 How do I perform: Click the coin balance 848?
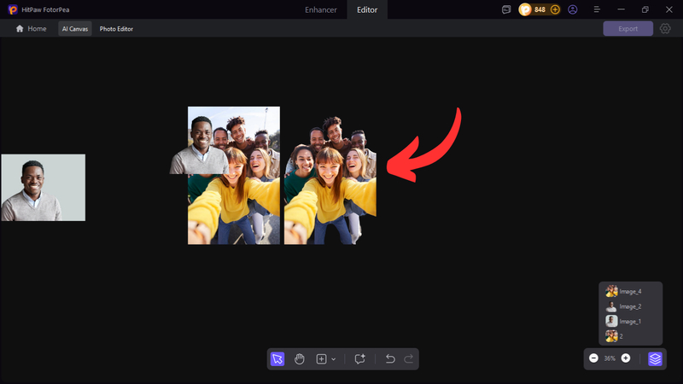coord(540,9)
